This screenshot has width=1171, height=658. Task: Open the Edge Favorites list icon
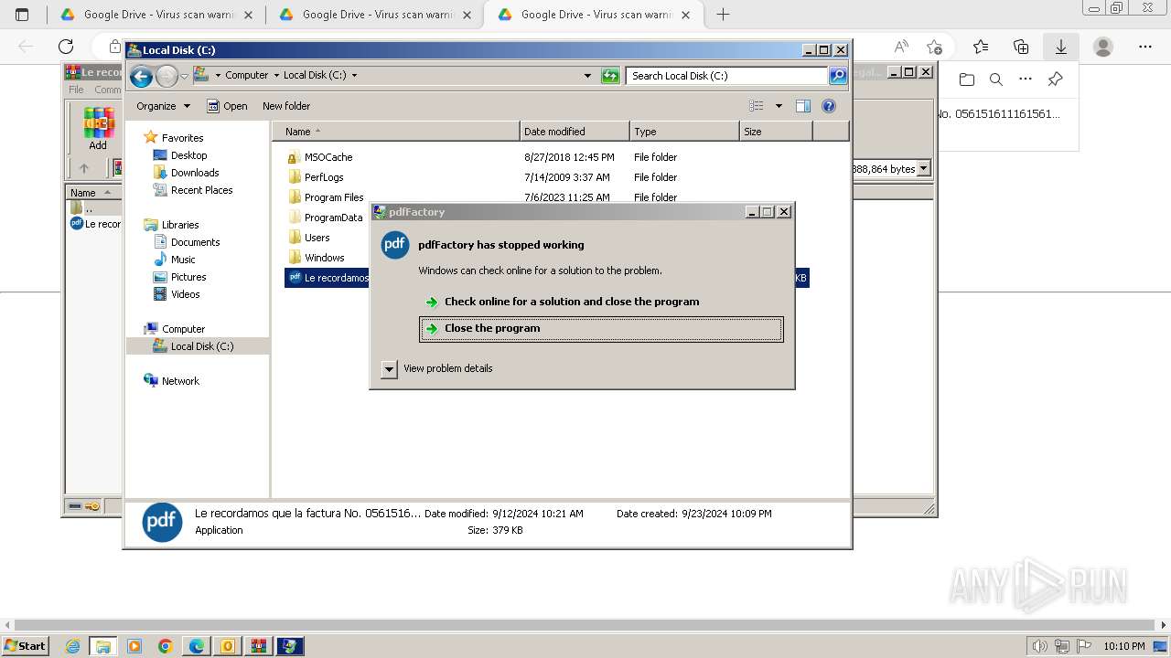click(981, 47)
